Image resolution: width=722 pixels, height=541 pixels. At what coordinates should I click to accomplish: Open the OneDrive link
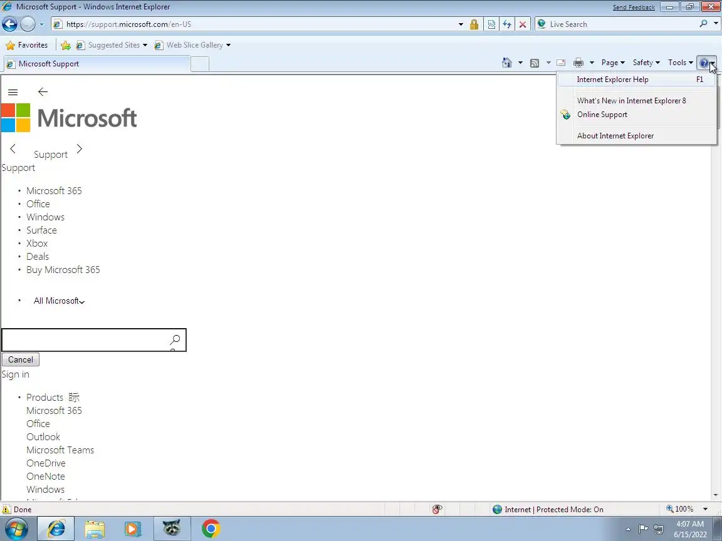(46, 463)
